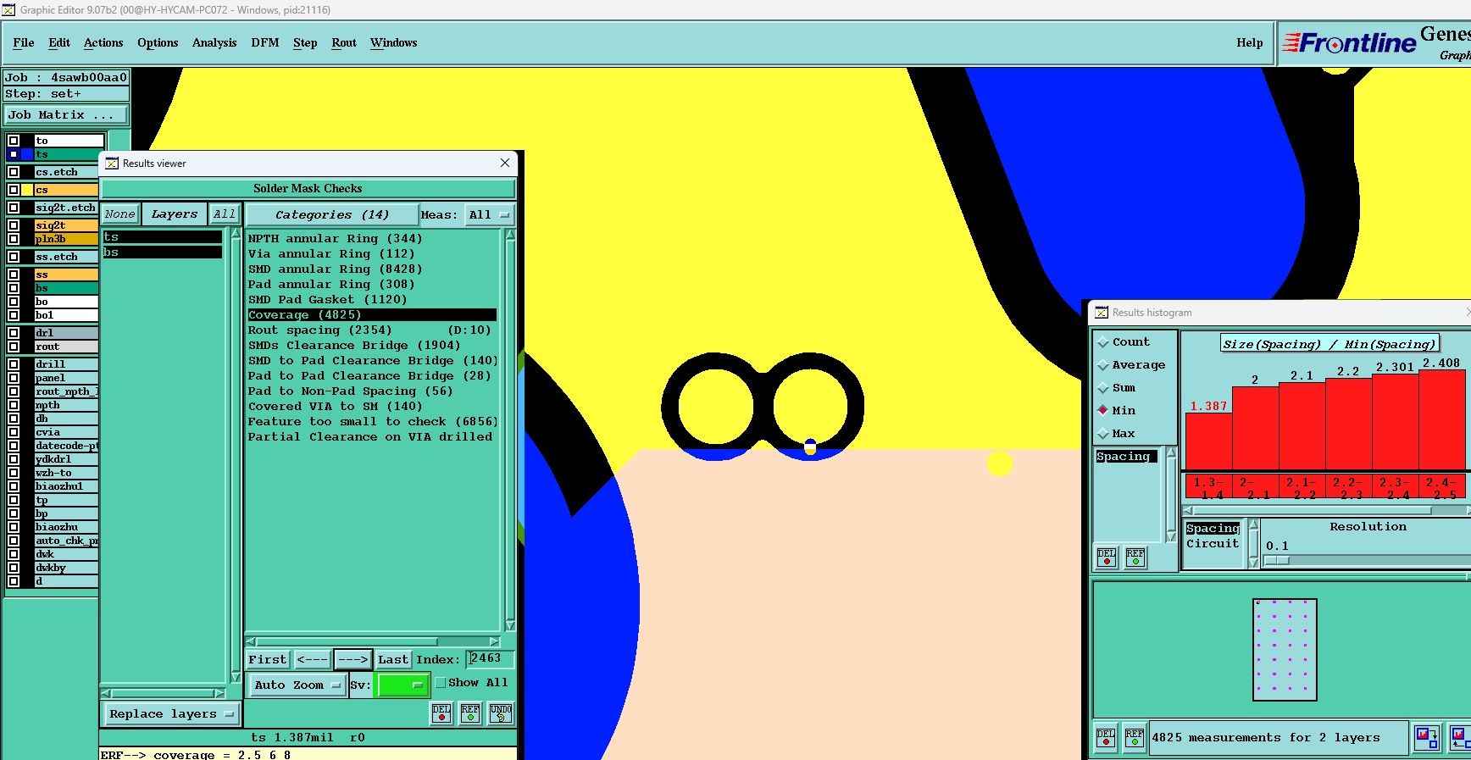Click REF icon beside 4825 measurements text
The image size is (1471, 760).
(1135, 738)
